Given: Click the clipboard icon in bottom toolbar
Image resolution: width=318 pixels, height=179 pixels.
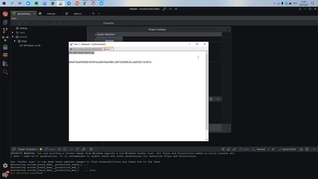Looking at the screenshot, I should pyautogui.click(x=91, y=149).
